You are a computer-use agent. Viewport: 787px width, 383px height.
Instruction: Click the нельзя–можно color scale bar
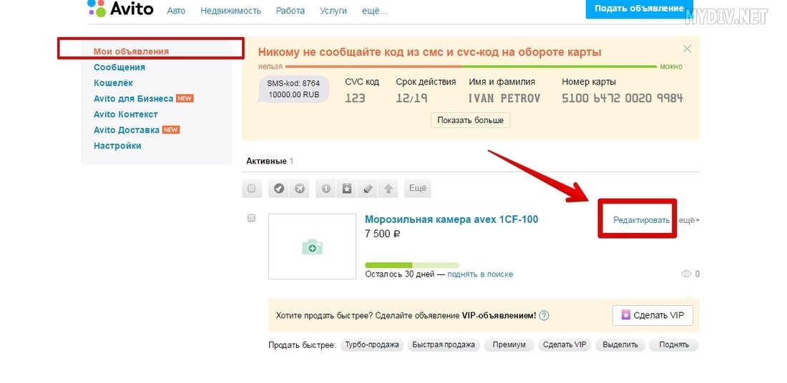click(x=471, y=66)
